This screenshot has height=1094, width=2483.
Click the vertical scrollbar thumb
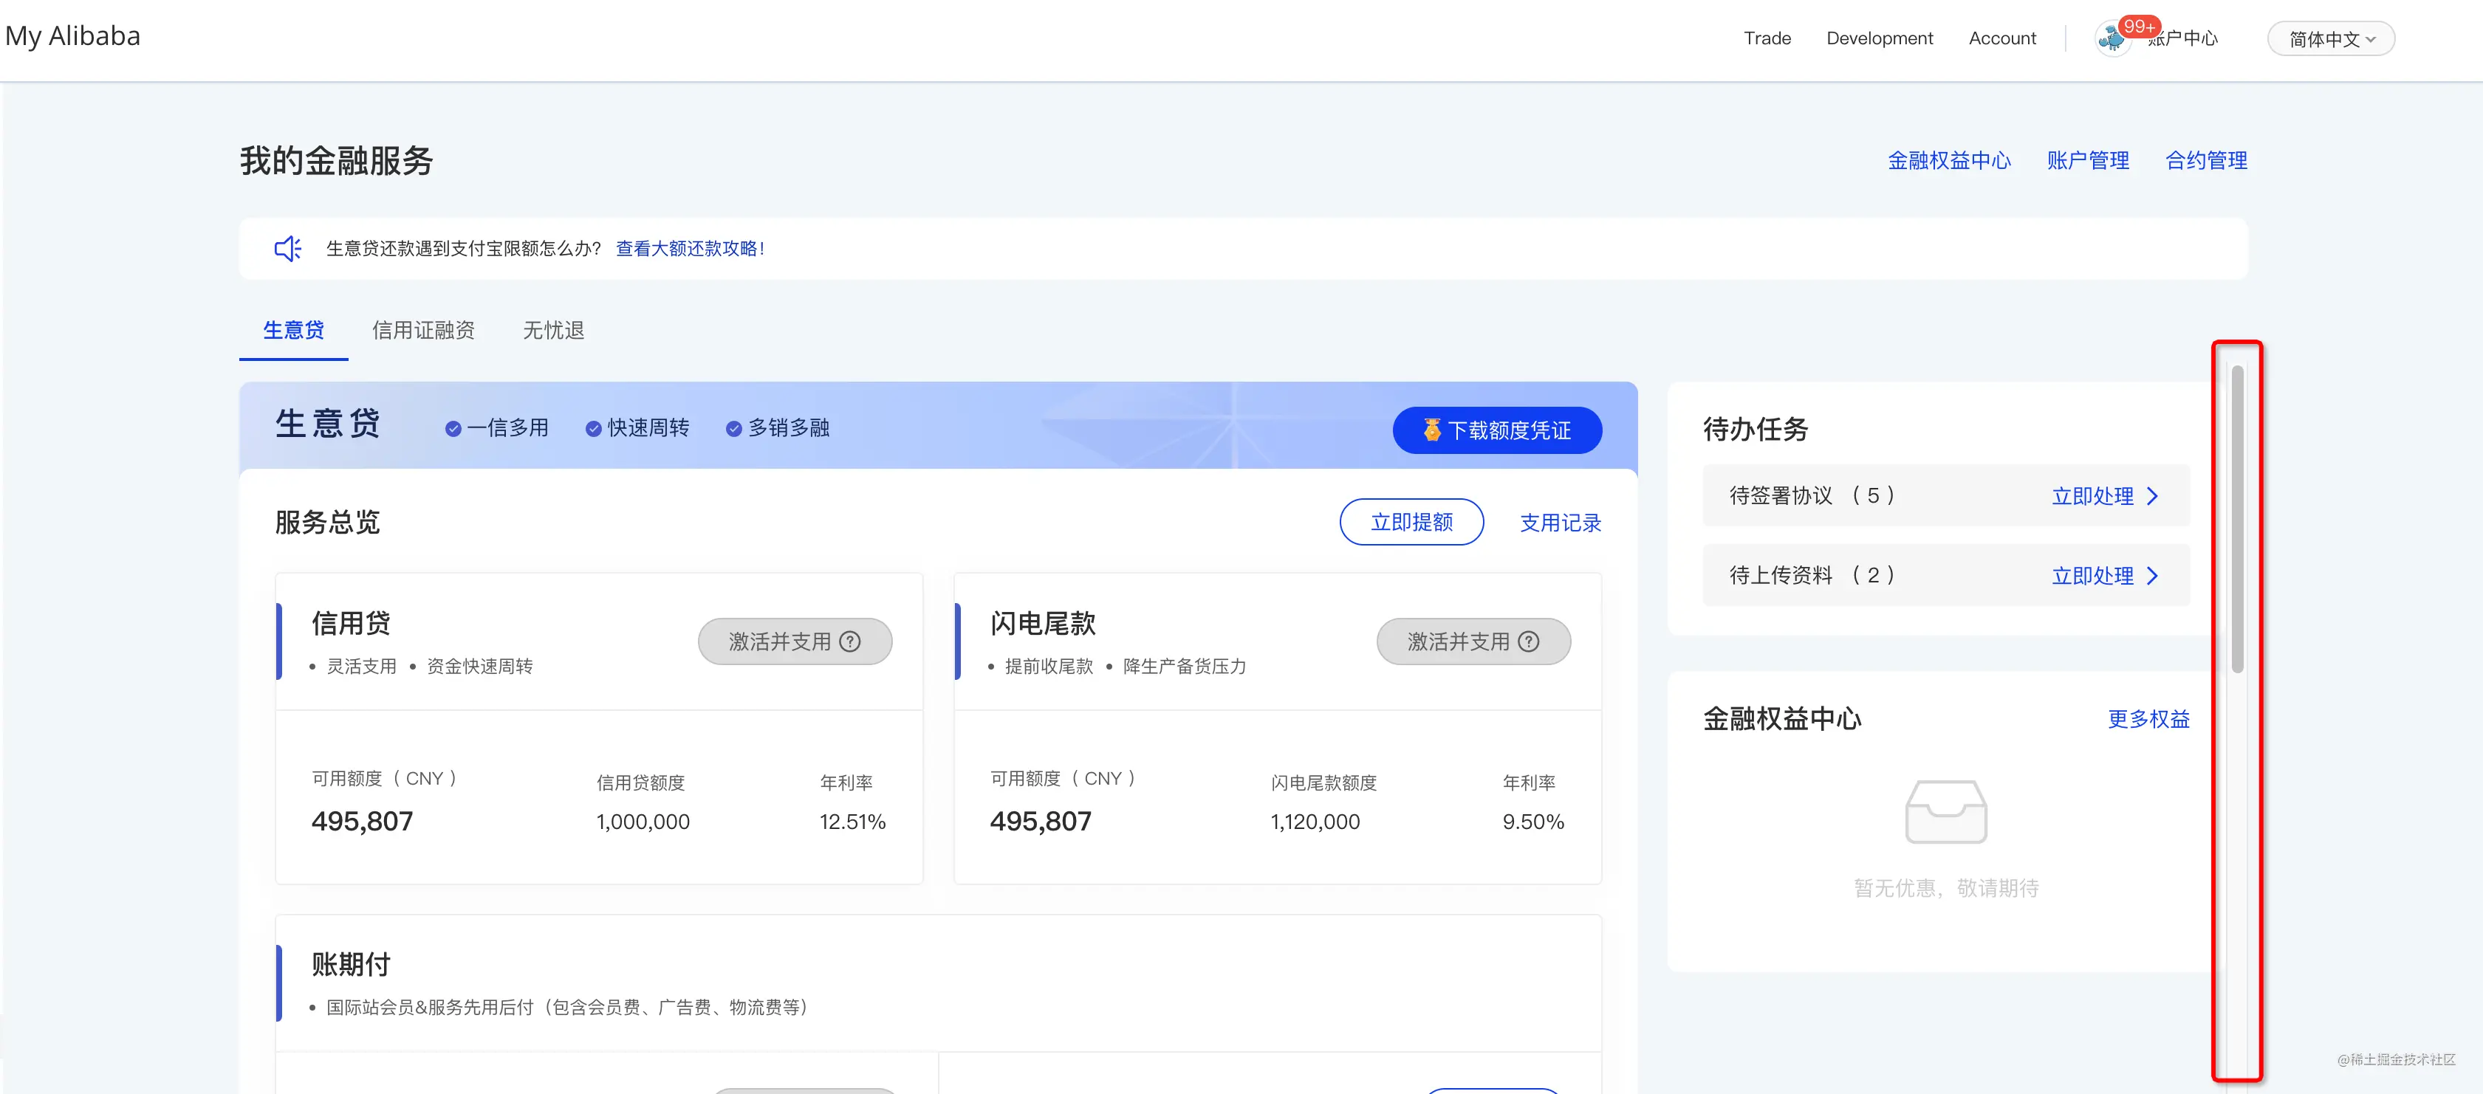(x=2237, y=518)
